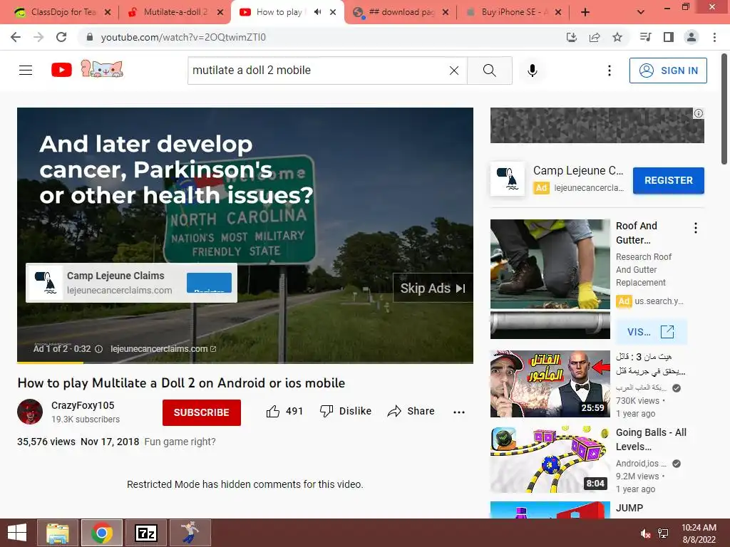
Task: Open the Arabic Hitman video thumbnail
Action: pyautogui.click(x=550, y=384)
